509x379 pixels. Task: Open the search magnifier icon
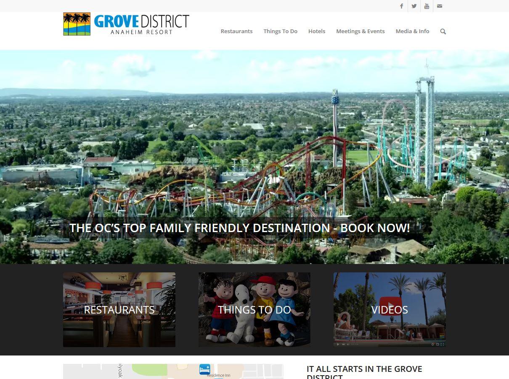click(x=443, y=31)
